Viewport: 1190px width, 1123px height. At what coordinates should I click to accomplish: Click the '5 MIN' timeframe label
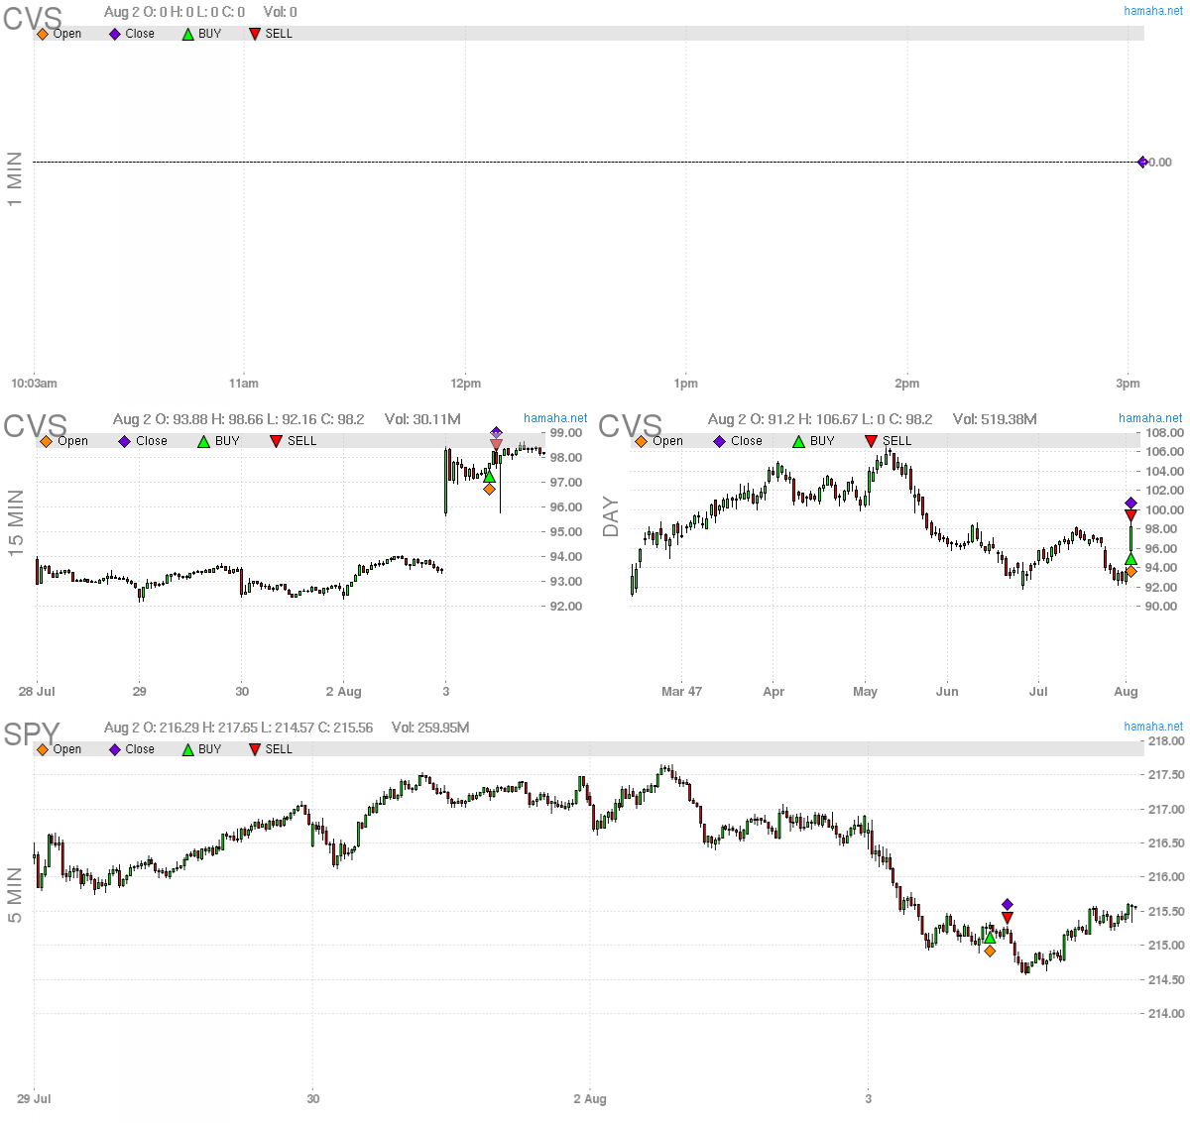coord(15,895)
